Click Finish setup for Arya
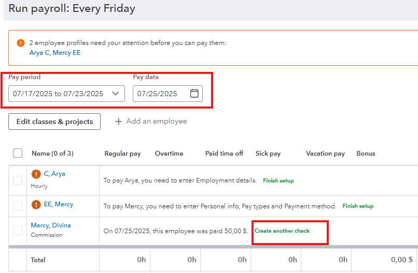418x273 pixels. (x=278, y=181)
